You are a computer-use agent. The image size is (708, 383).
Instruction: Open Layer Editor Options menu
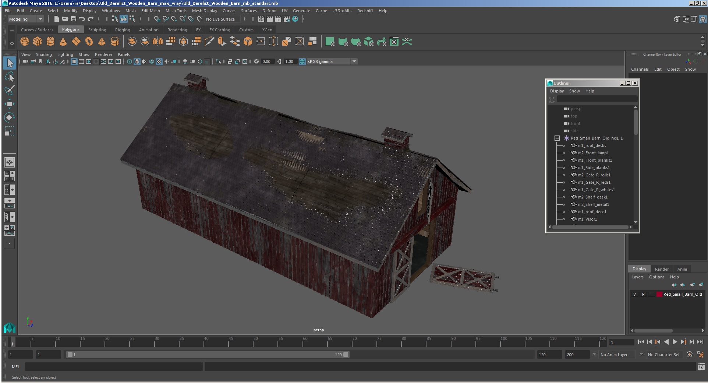(657, 277)
